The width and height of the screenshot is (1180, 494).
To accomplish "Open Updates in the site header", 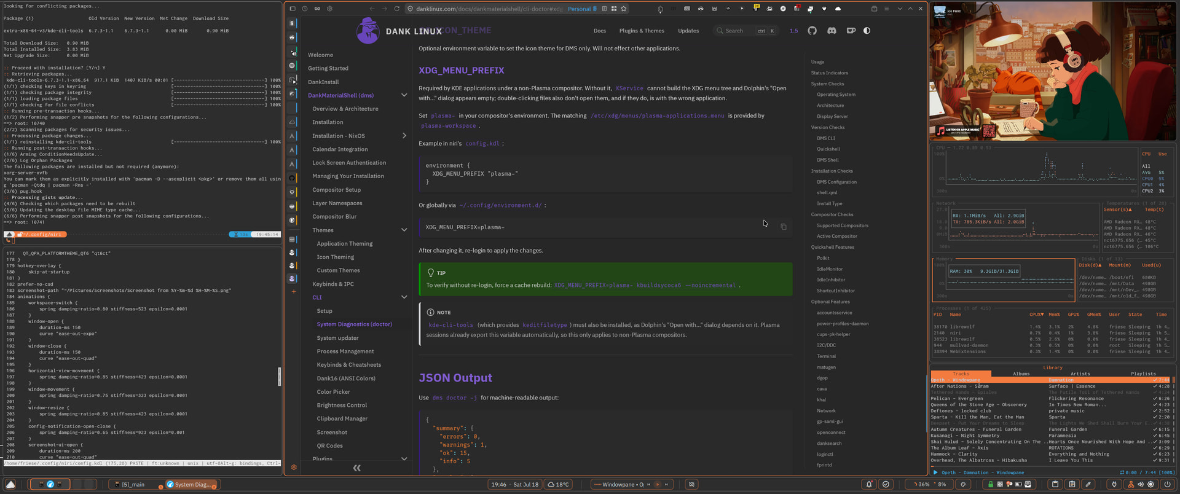I will tap(688, 31).
